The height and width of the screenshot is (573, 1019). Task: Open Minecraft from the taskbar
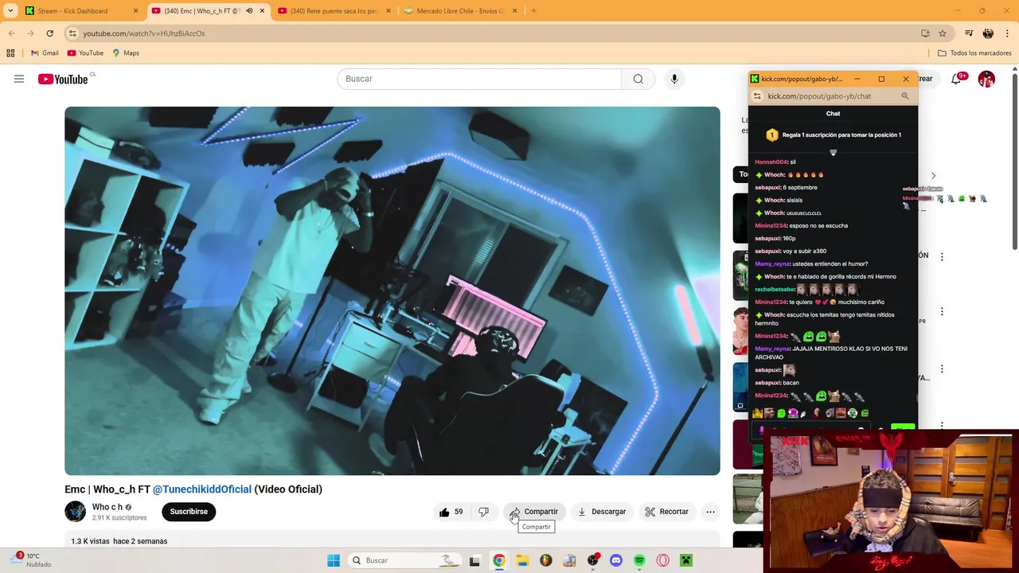[x=686, y=560]
